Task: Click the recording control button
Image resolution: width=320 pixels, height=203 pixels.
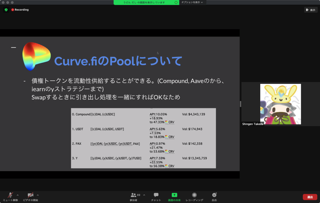Action: (x=194, y=197)
